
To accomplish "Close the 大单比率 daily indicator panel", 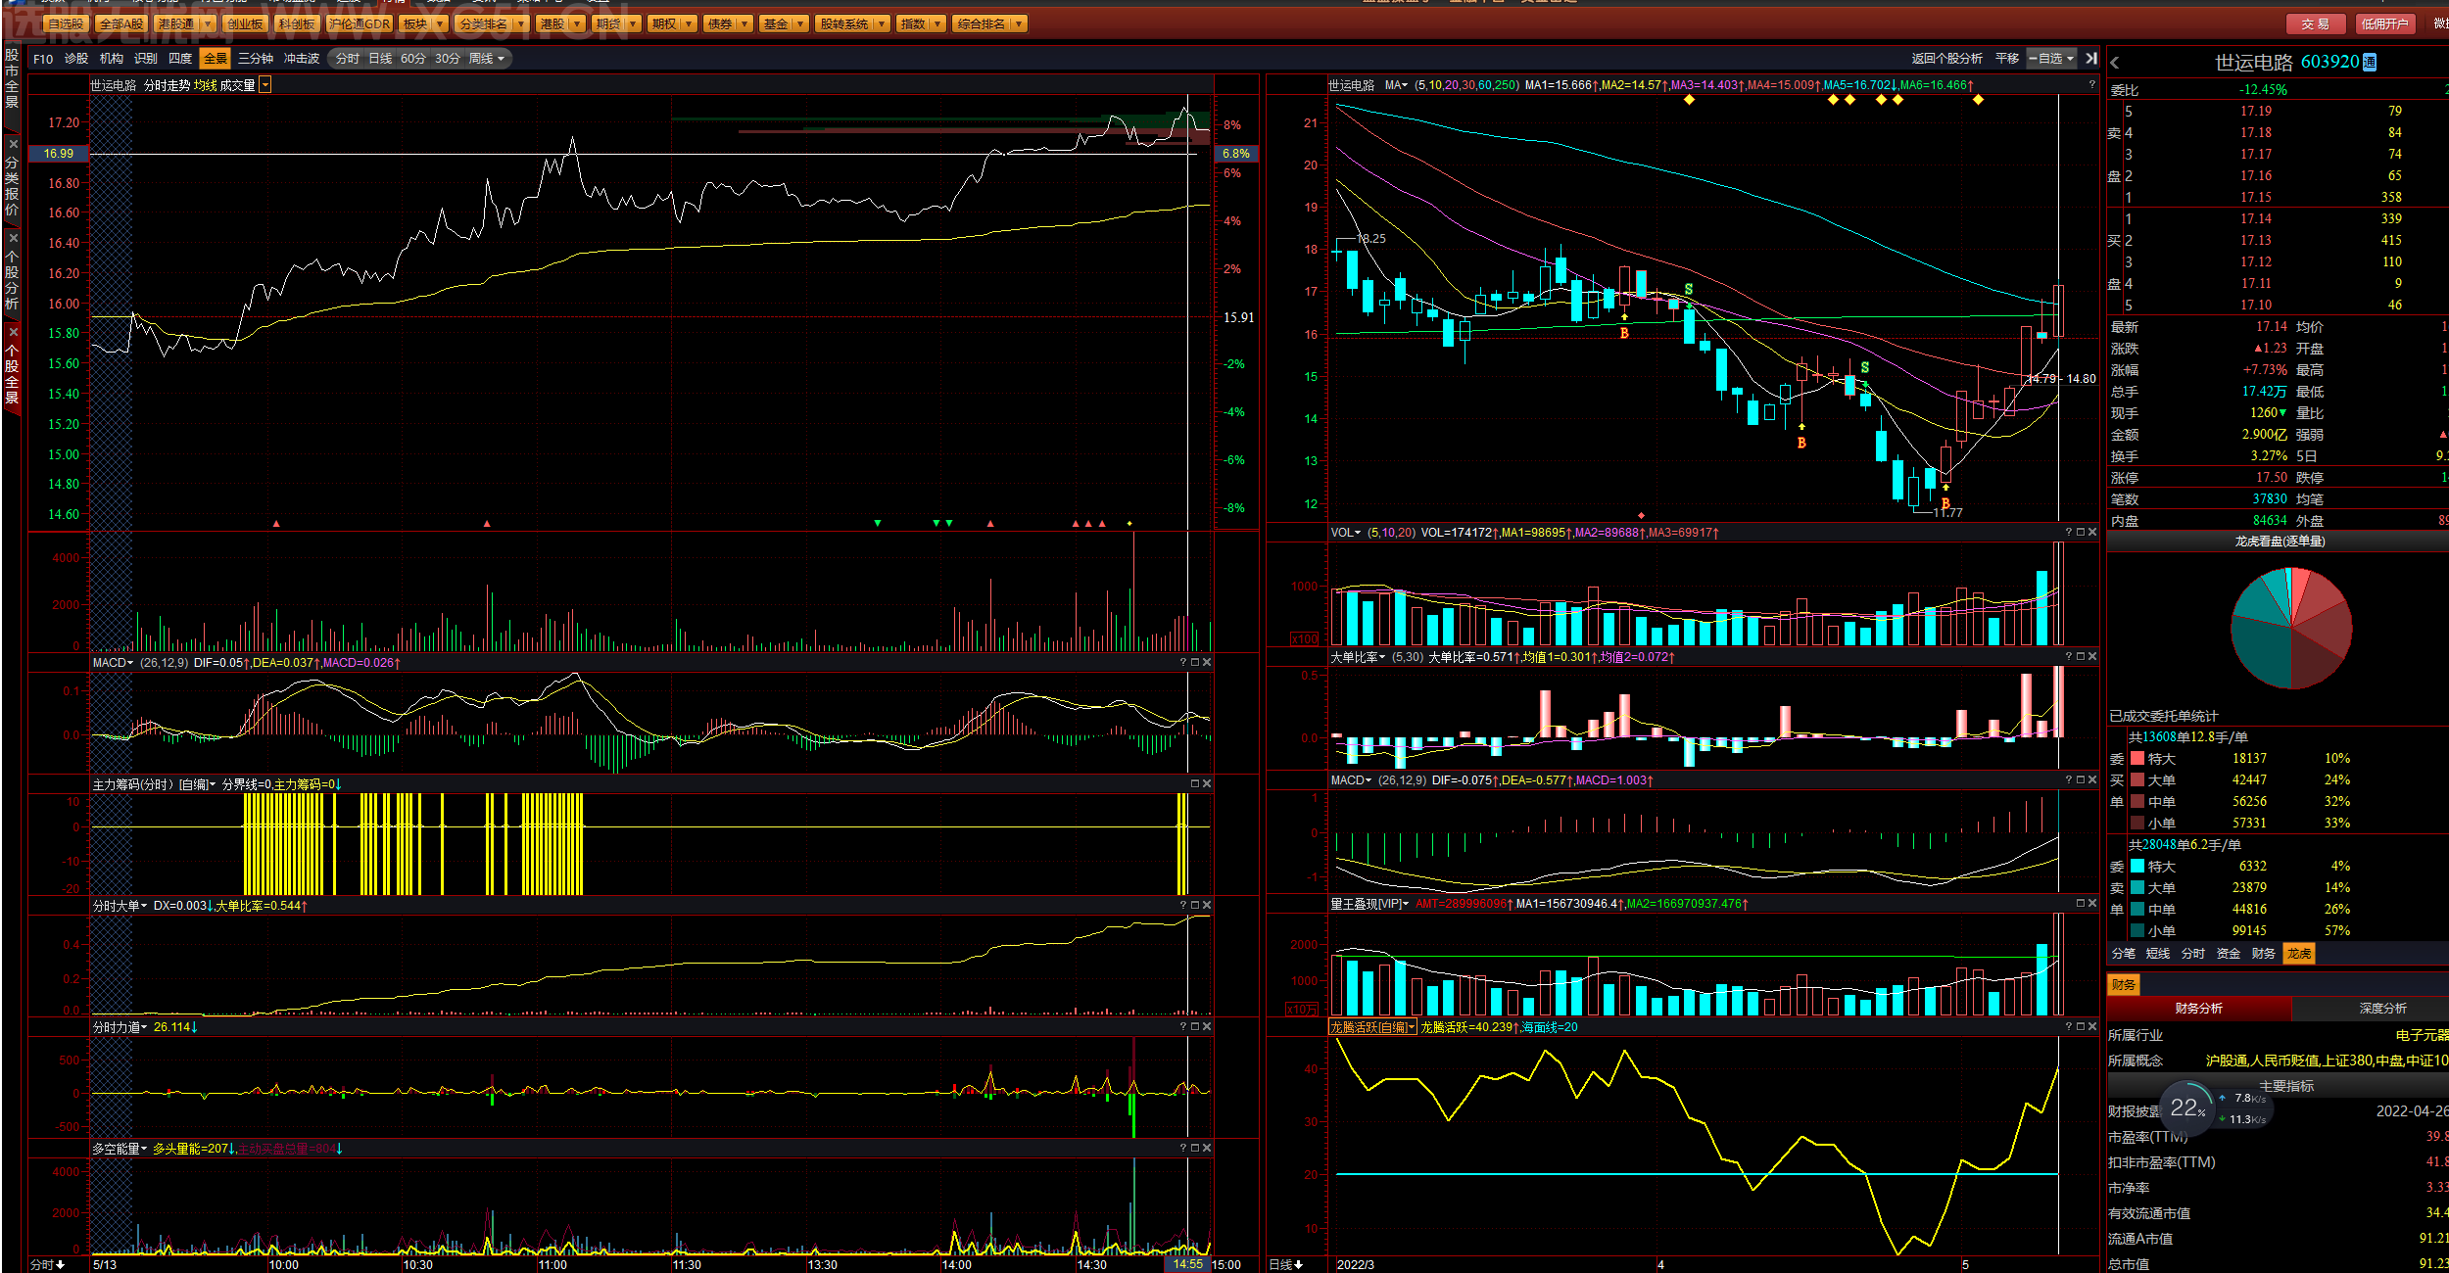I will coord(2092,656).
